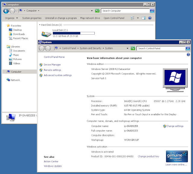Click search magnifier in Computer window
193x174 pixels.
pos(152,11)
